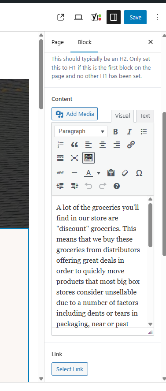Decrease paragraph indent
This screenshot has height=391, width=166.
pos(60,186)
